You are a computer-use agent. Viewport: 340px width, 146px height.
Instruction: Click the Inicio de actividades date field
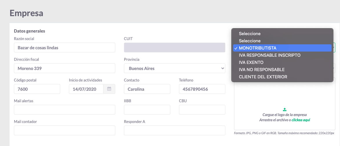coord(86,89)
